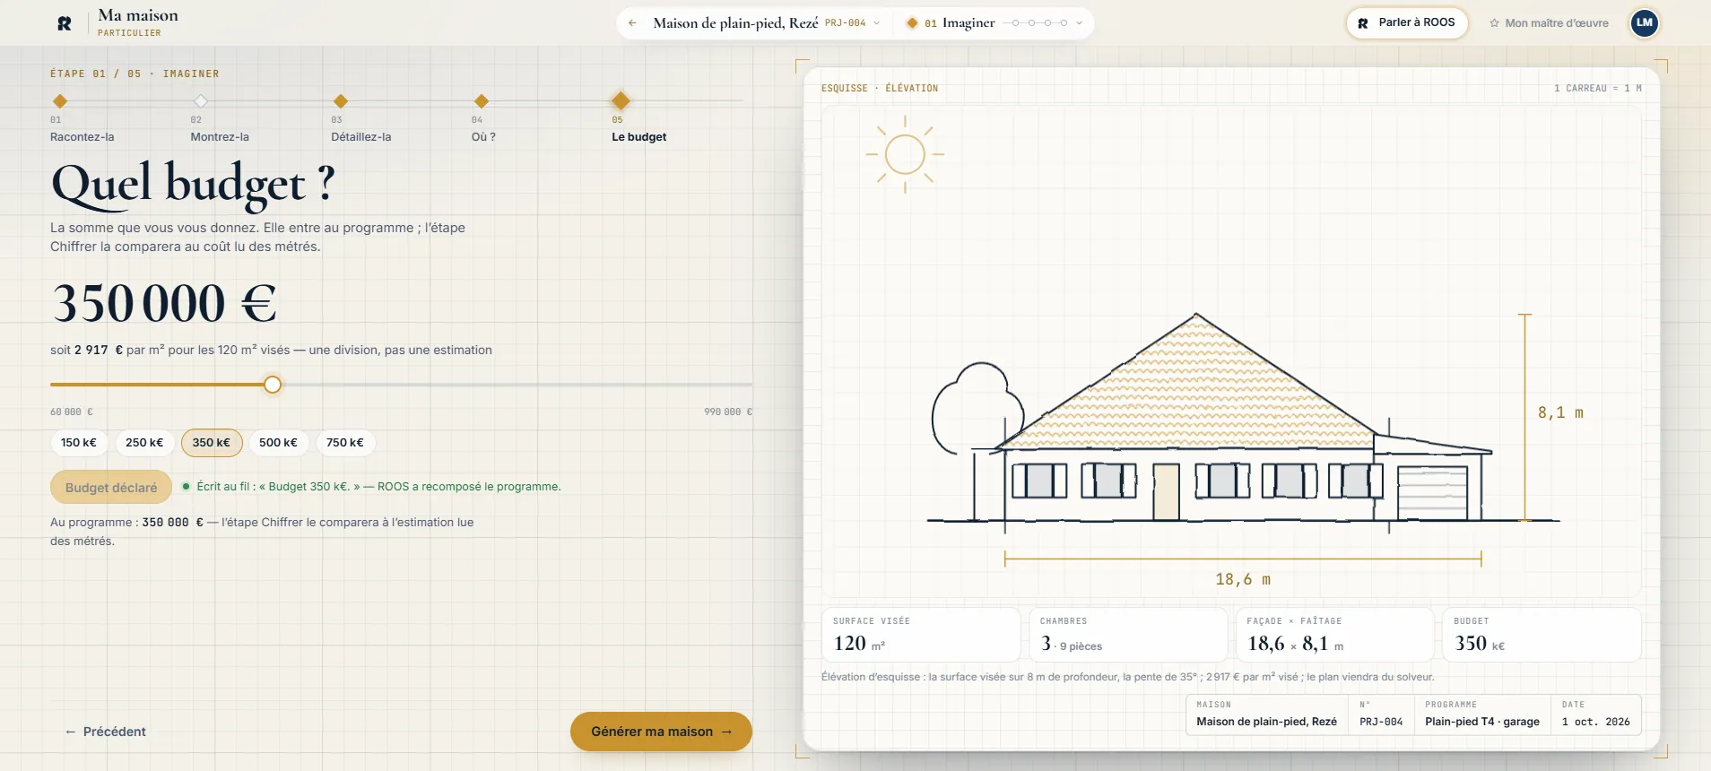The height and width of the screenshot is (771, 1711).
Task: Click the Surface visée 120 m² card
Action: (x=921, y=635)
